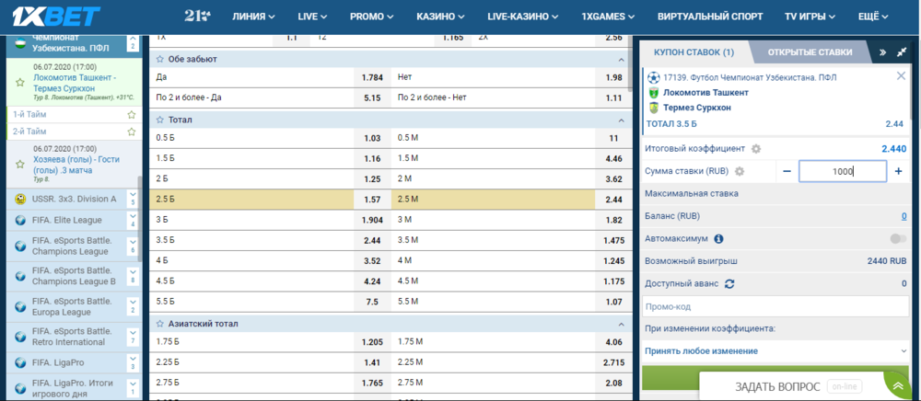Click globe icon for FIFA. Elite League
The width and height of the screenshot is (921, 401).
point(20,221)
